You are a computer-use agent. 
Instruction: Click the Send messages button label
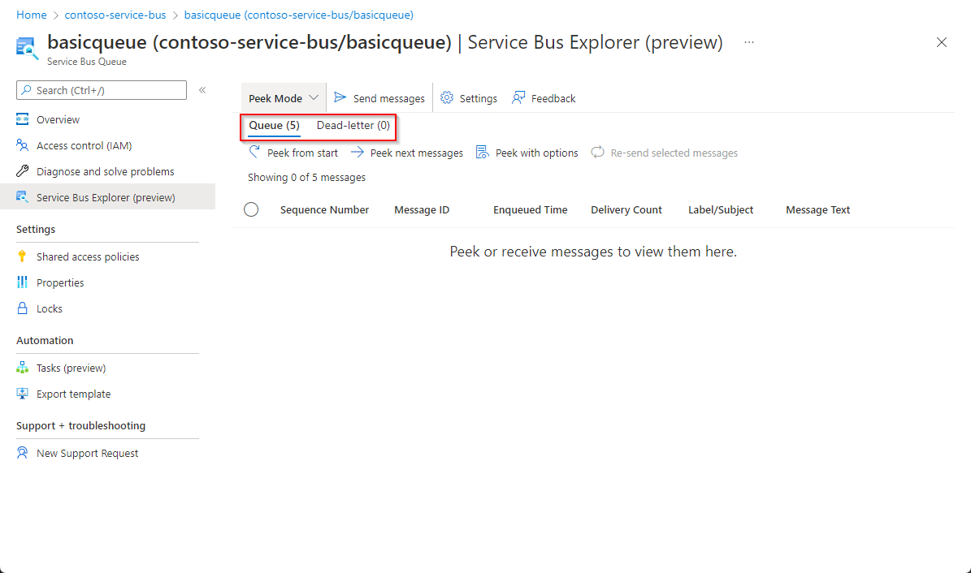tap(389, 98)
